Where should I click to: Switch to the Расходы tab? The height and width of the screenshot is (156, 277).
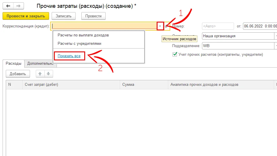14,64
